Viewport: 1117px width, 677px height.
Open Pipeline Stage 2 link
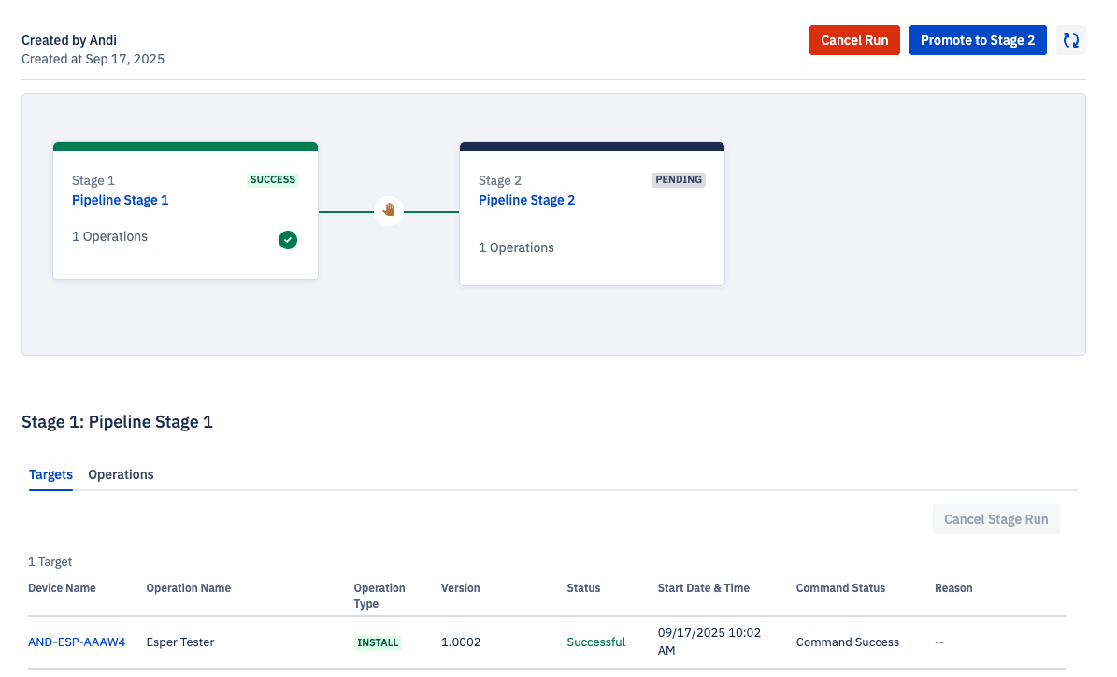coord(526,200)
